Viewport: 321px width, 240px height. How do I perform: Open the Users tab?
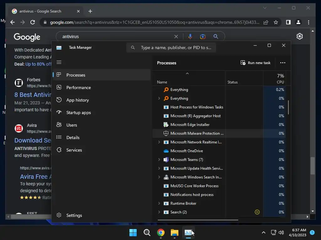coord(102,125)
